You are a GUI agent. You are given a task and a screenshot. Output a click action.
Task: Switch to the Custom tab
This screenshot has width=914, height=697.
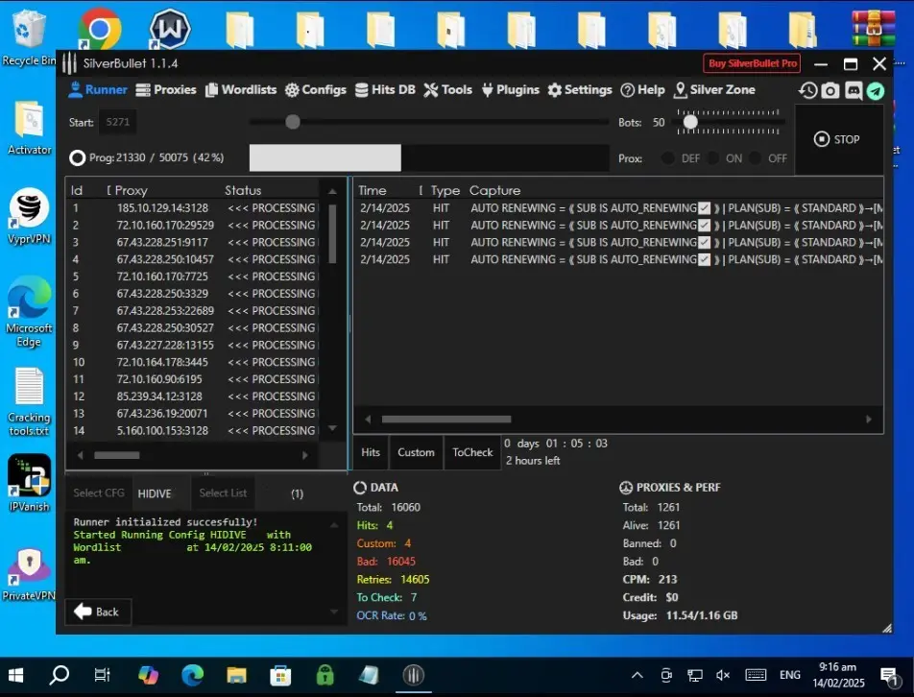click(416, 452)
